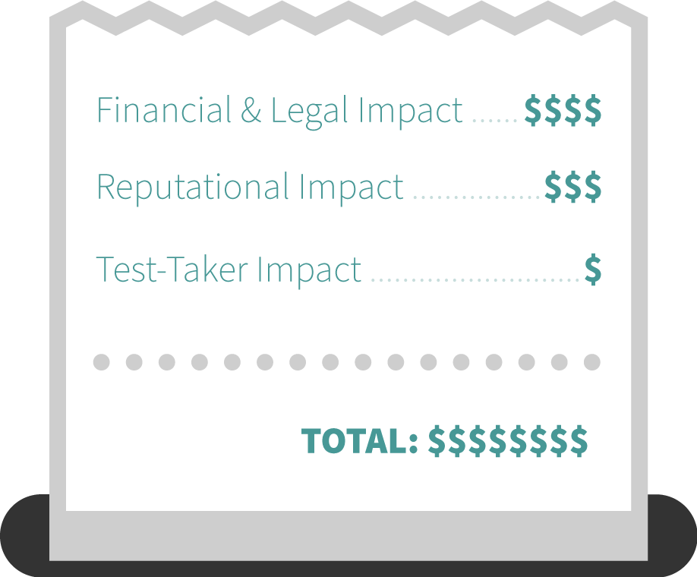Click the Financial & Legal Impact label
The height and width of the screenshot is (577, 697).
pyautogui.click(x=279, y=111)
